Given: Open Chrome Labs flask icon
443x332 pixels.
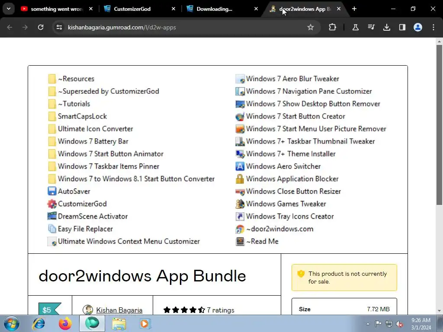Looking at the screenshot, I should (x=356, y=27).
